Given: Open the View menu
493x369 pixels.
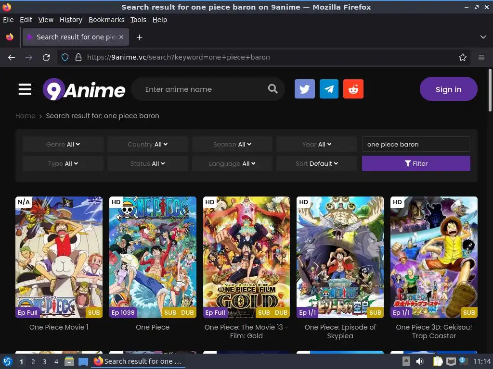Looking at the screenshot, I should click(46, 20).
